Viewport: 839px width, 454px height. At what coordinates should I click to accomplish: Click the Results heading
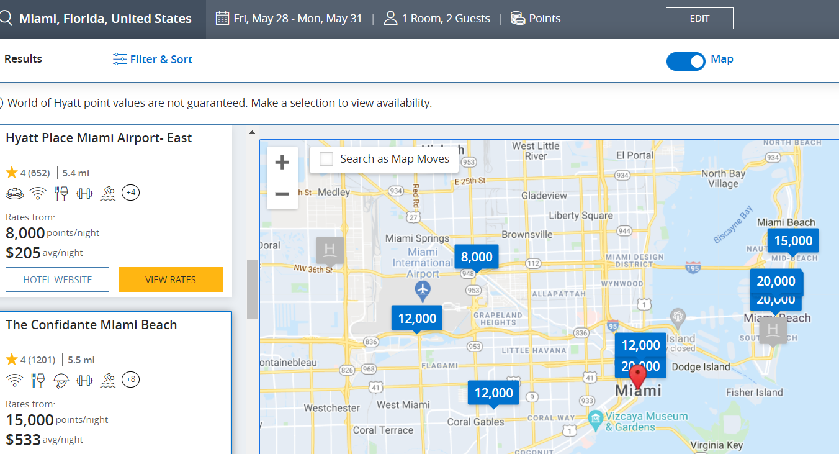(x=23, y=59)
